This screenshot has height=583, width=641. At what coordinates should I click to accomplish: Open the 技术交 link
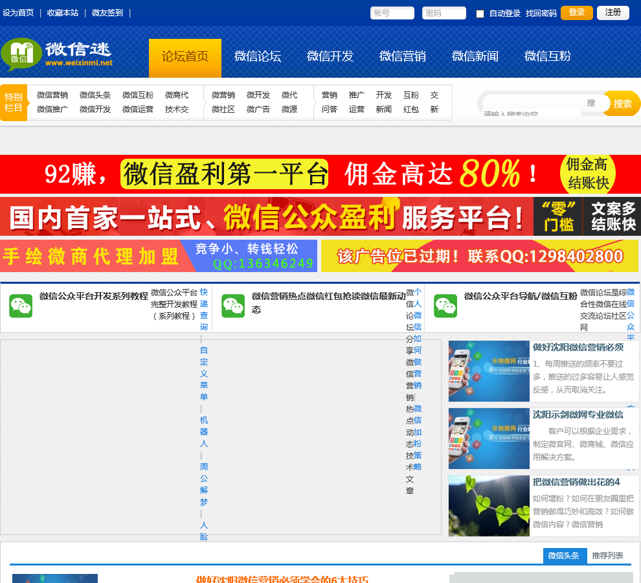coord(177,109)
